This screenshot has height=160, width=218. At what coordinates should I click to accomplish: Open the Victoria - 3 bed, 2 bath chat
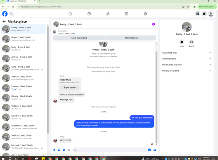click(x=24, y=107)
